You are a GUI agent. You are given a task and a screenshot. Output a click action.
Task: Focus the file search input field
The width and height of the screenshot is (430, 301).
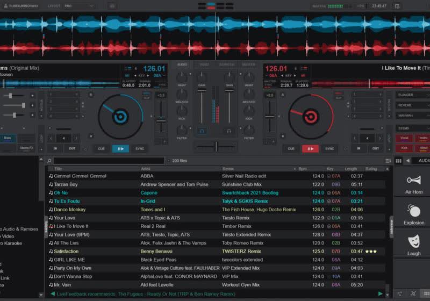[x=109, y=161]
